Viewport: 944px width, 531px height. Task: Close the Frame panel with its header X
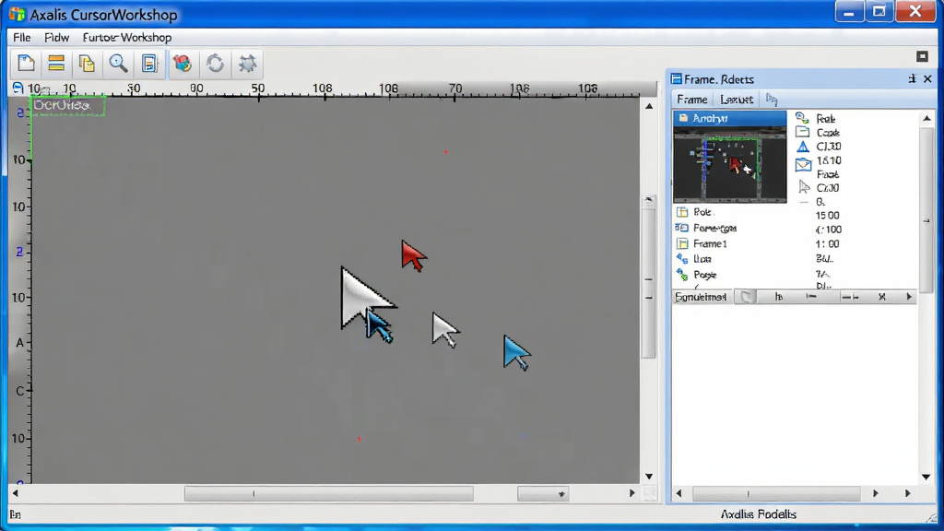(x=927, y=79)
